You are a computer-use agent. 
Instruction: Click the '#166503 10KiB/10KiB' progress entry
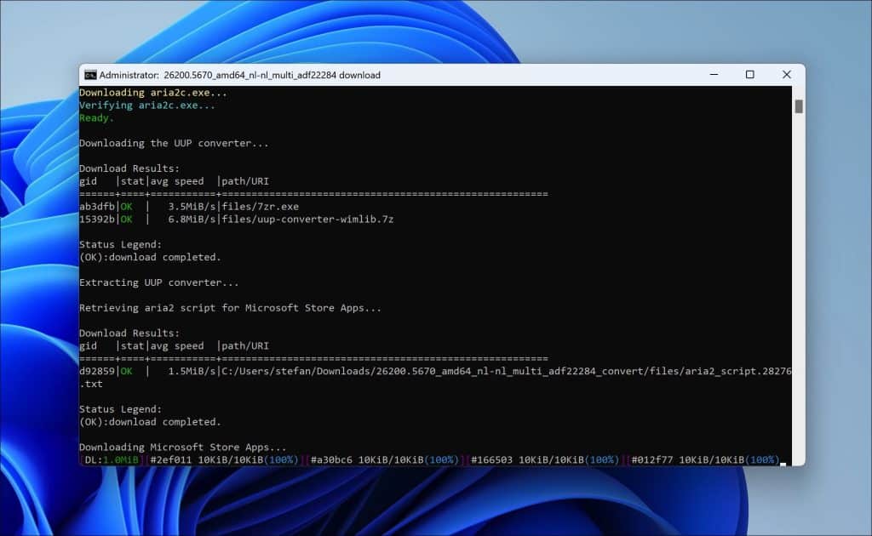[545, 460]
